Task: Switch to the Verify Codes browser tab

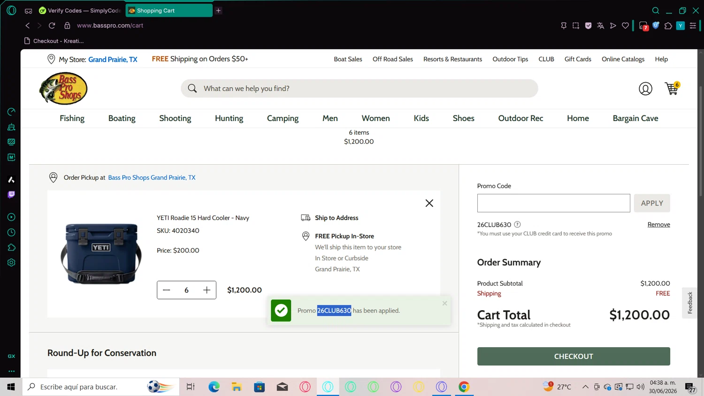Action: coord(80,10)
